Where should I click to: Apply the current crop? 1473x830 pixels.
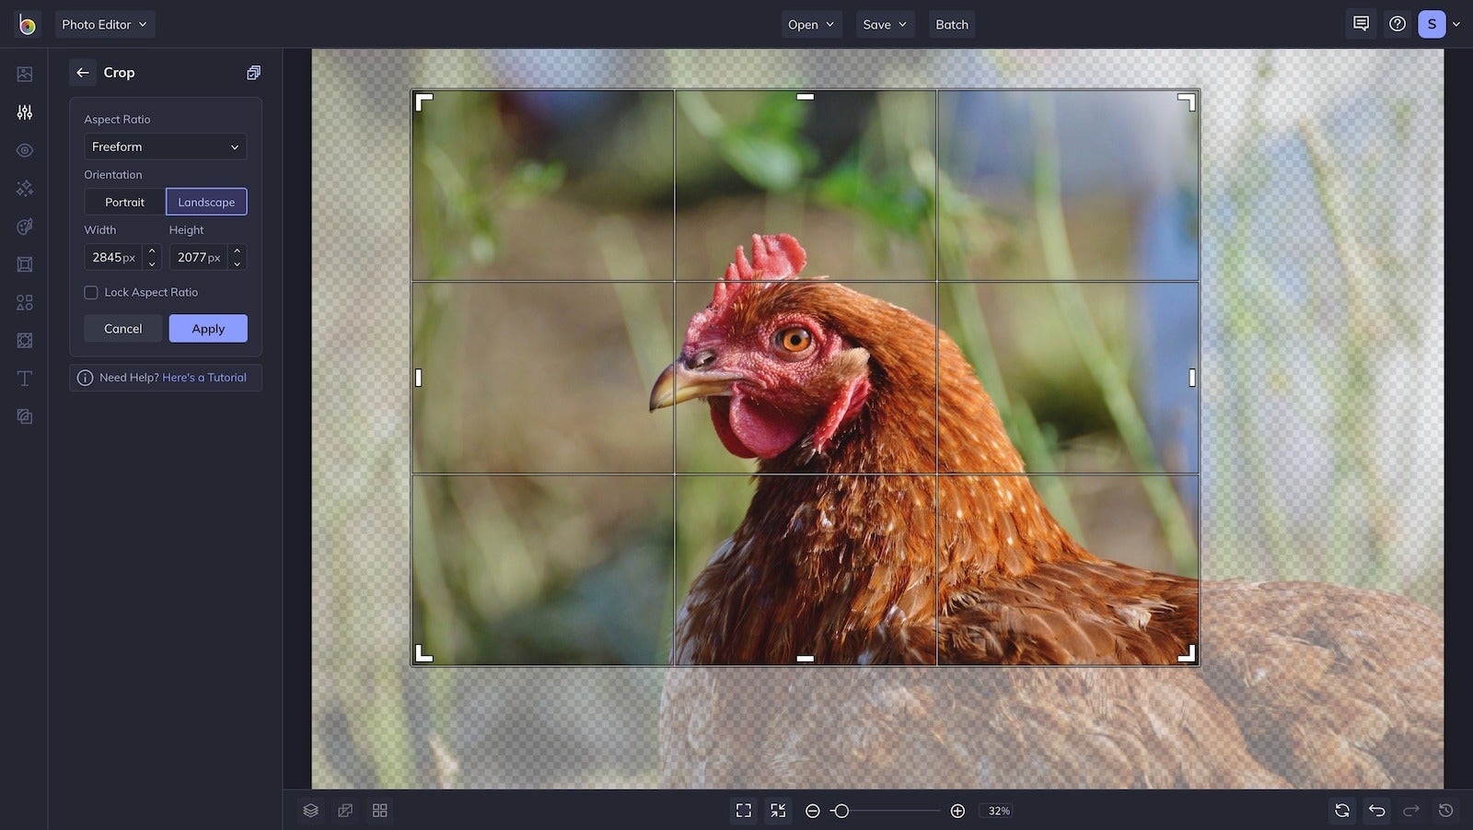tap(208, 328)
